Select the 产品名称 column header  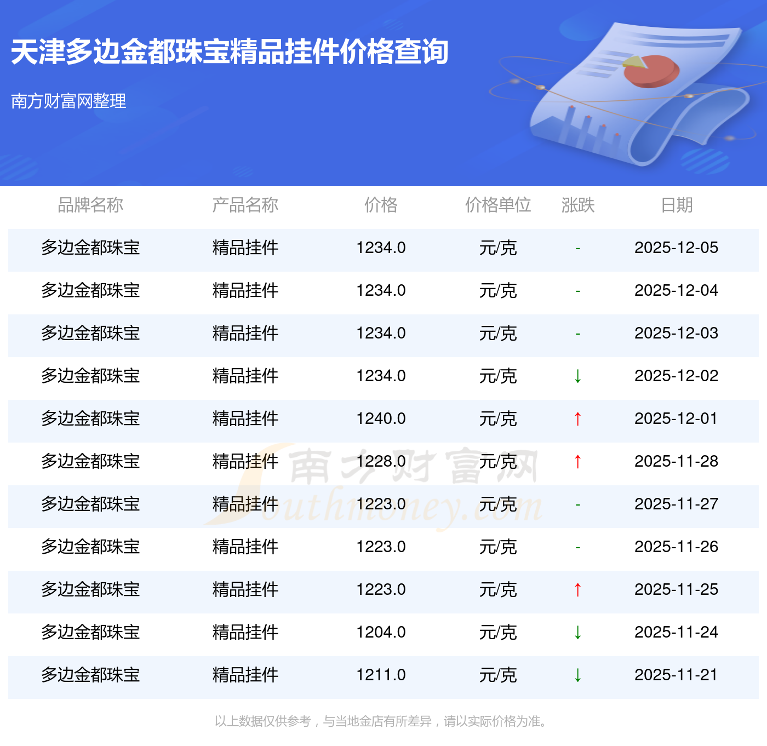(245, 205)
